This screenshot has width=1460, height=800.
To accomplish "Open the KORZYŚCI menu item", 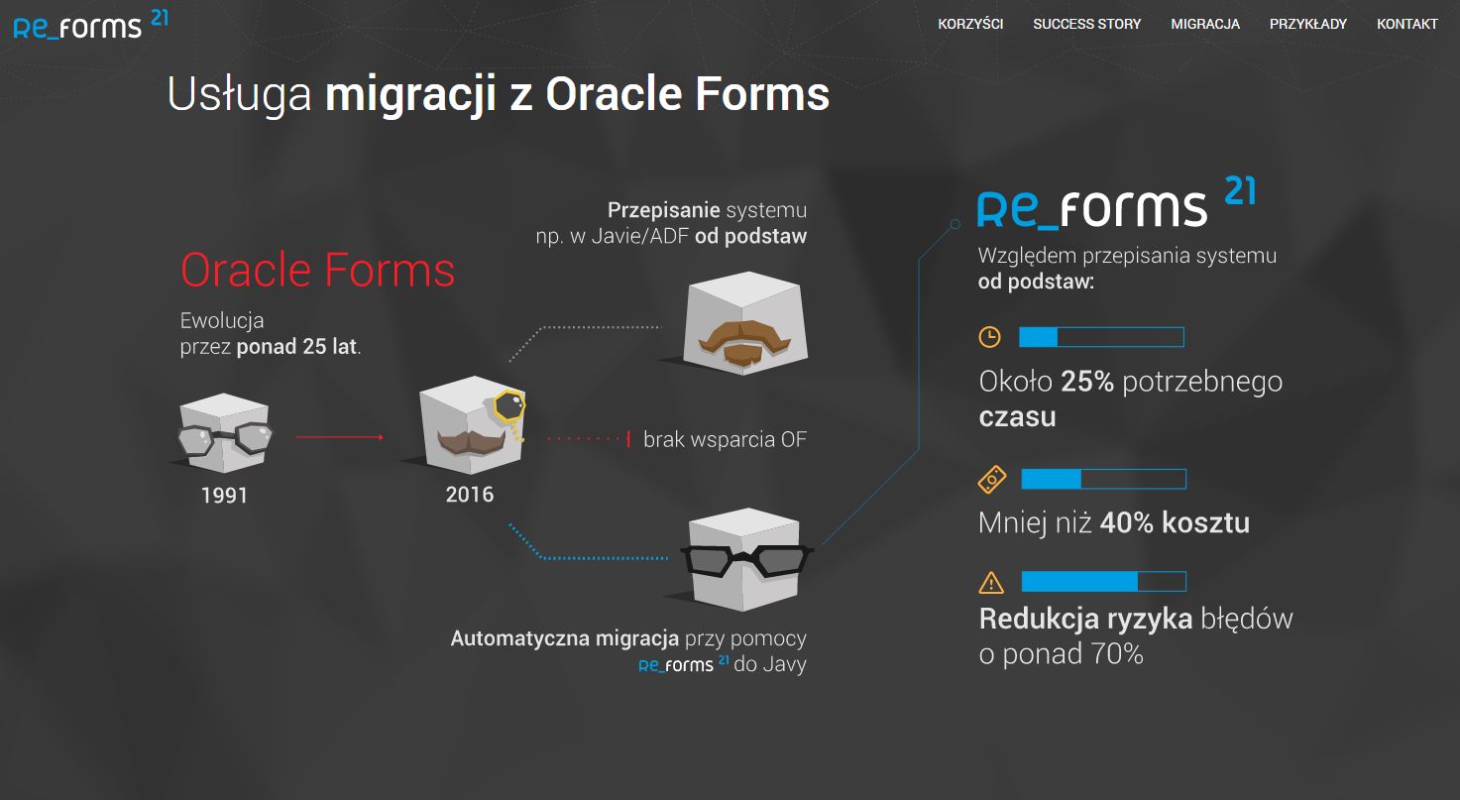I will 970,24.
